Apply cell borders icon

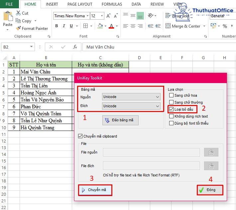86,26
